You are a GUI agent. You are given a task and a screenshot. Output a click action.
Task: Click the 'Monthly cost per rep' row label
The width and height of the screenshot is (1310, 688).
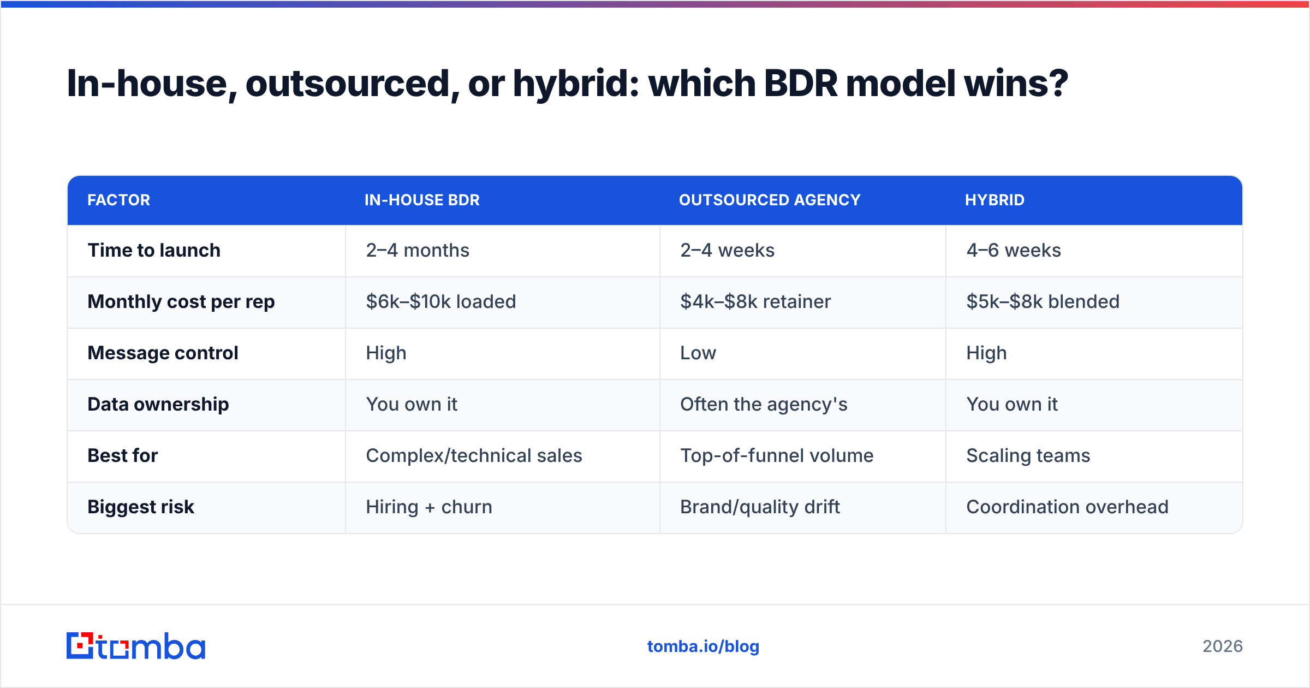pos(181,302)
